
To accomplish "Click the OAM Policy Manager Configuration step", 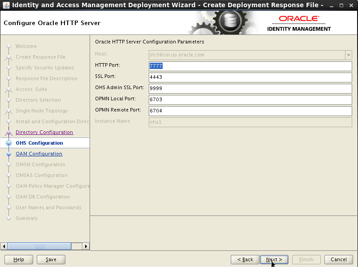I will [52, 186].
